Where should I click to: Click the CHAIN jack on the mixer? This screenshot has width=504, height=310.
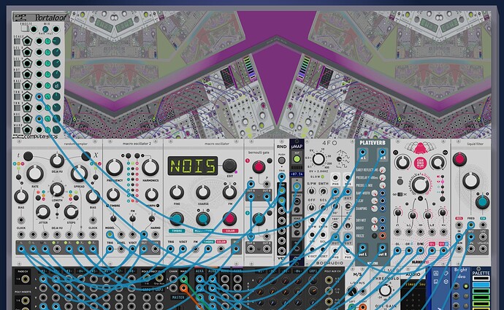click(174, 279)
